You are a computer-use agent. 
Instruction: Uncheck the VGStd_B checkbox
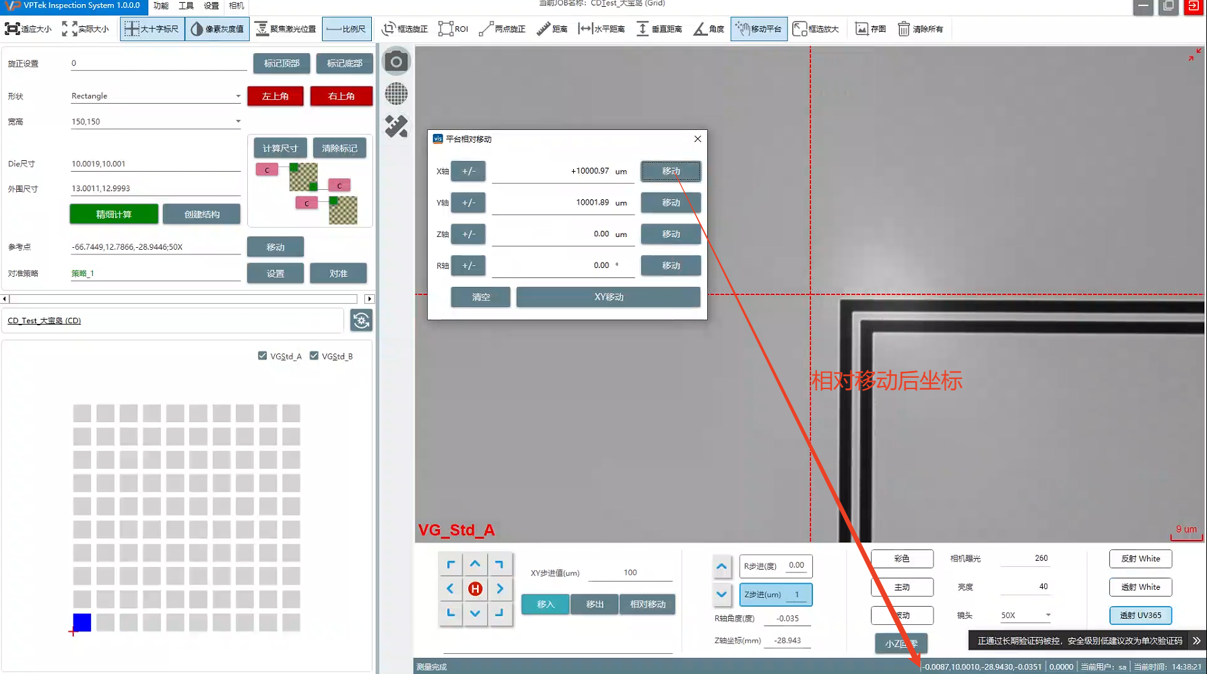(314, 356)
